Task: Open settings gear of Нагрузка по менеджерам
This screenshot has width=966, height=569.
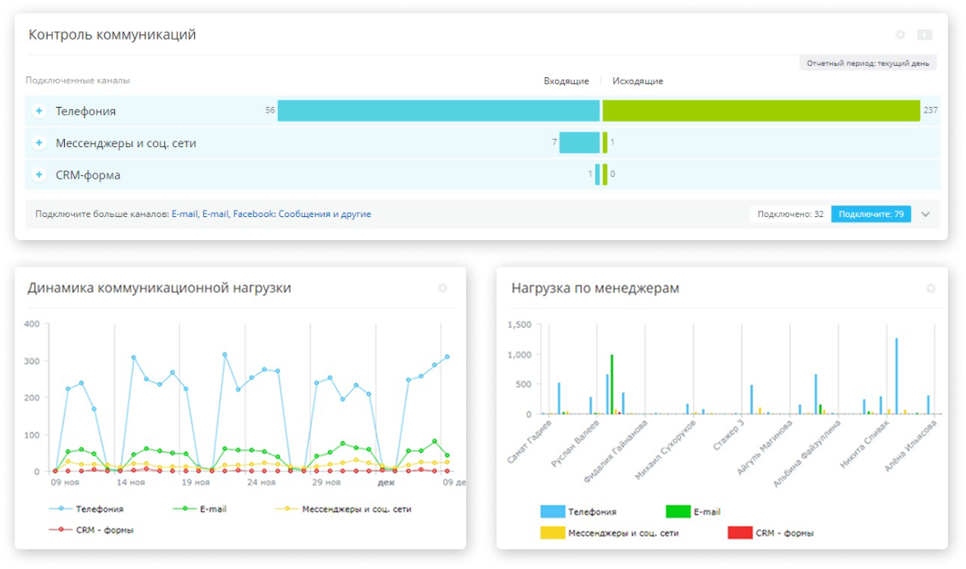Action: [931, 288]
